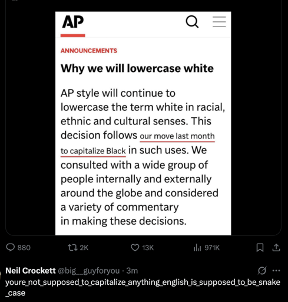Image resolution: width=288 pixels, height=302 pixels.
Task: Open the reply's 3m timestamp
Action: click(x=132, y=271)
